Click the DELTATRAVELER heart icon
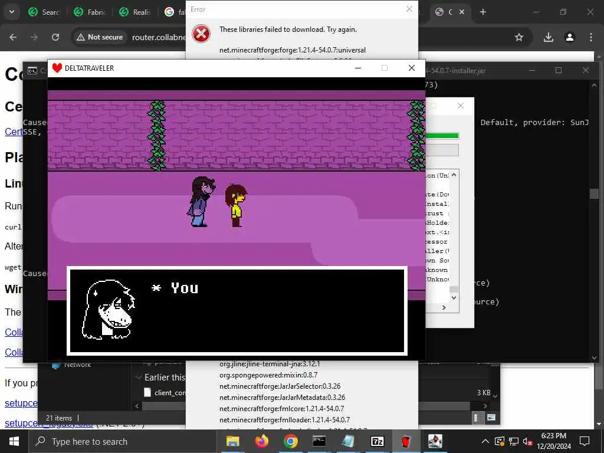The width and height of the screenshot is (604, 453). [x=57, y=68]
